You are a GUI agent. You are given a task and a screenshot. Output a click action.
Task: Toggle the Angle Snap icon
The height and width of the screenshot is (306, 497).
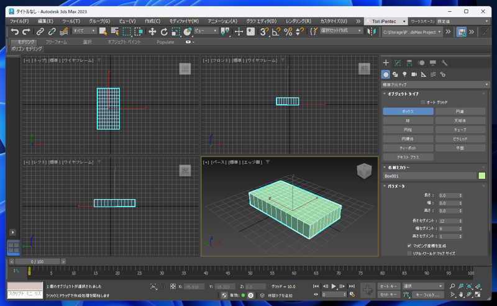(x=276, y=32)
